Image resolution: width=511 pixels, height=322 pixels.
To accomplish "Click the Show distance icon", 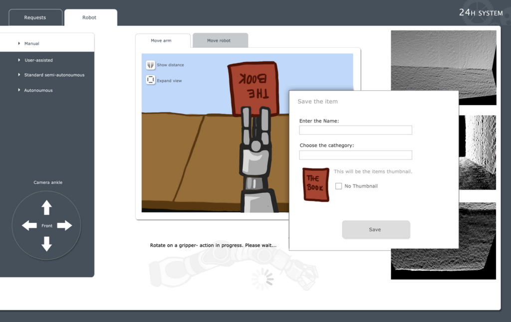I will tap(151, 65).
